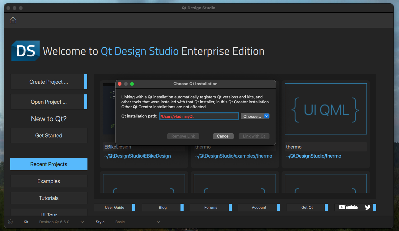This screenshot has height=231, width=399.
Task: Click the Remove Link button
Action: click(x=183, y=136)
